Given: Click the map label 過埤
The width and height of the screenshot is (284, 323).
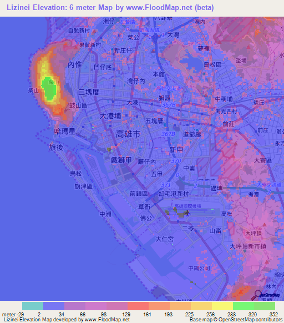Looking at the screenshot, I should point(216,188).
